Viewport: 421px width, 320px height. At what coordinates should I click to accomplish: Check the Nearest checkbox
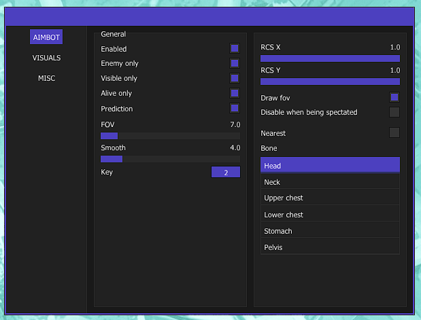[x=394, y=132]
